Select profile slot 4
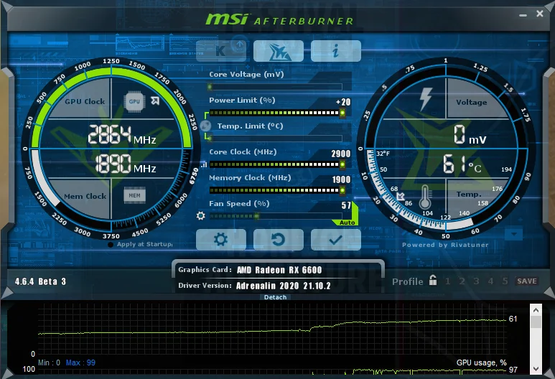 pyautogui.click(x=490, y=281)
